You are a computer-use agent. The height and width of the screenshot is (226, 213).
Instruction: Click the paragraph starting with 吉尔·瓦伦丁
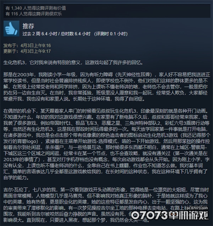(106, 205)
